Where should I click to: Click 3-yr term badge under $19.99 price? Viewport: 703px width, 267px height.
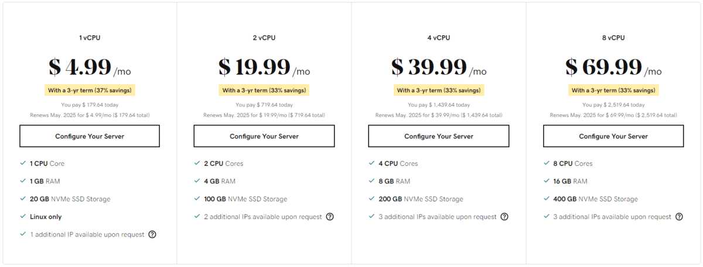264,91
